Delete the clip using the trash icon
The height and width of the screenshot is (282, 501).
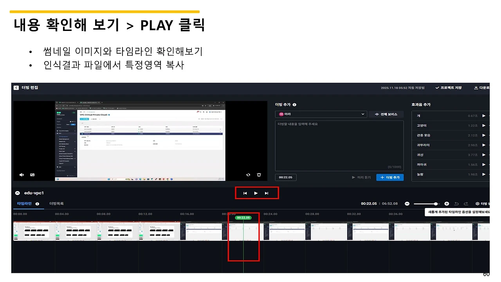tap(259, 175)
